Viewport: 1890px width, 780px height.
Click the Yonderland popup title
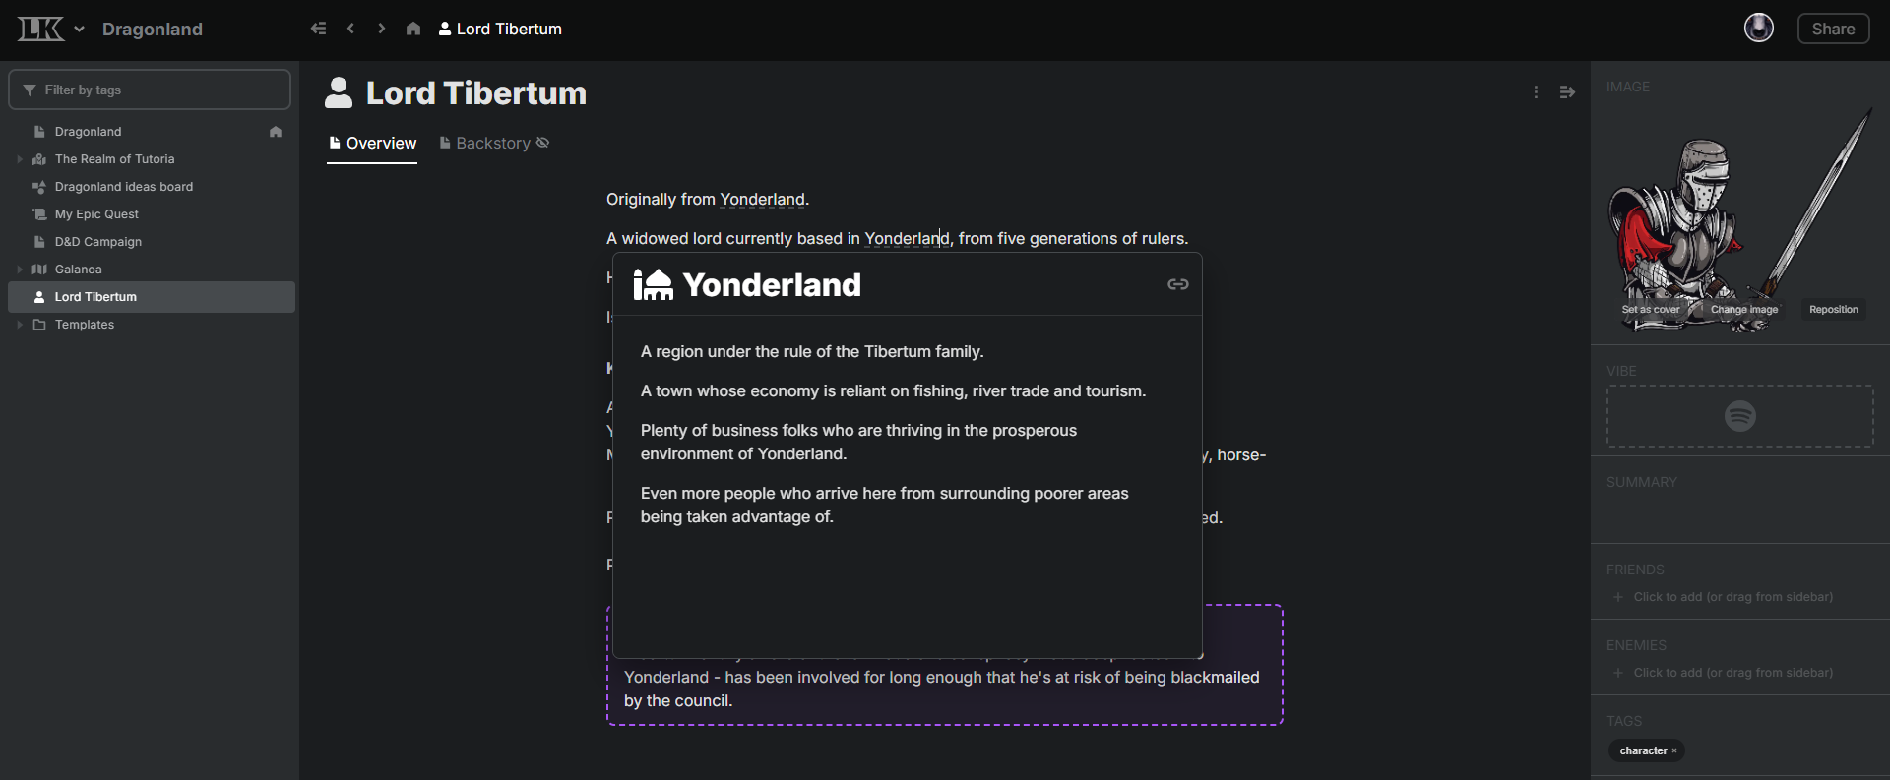(x=772, y=285)
